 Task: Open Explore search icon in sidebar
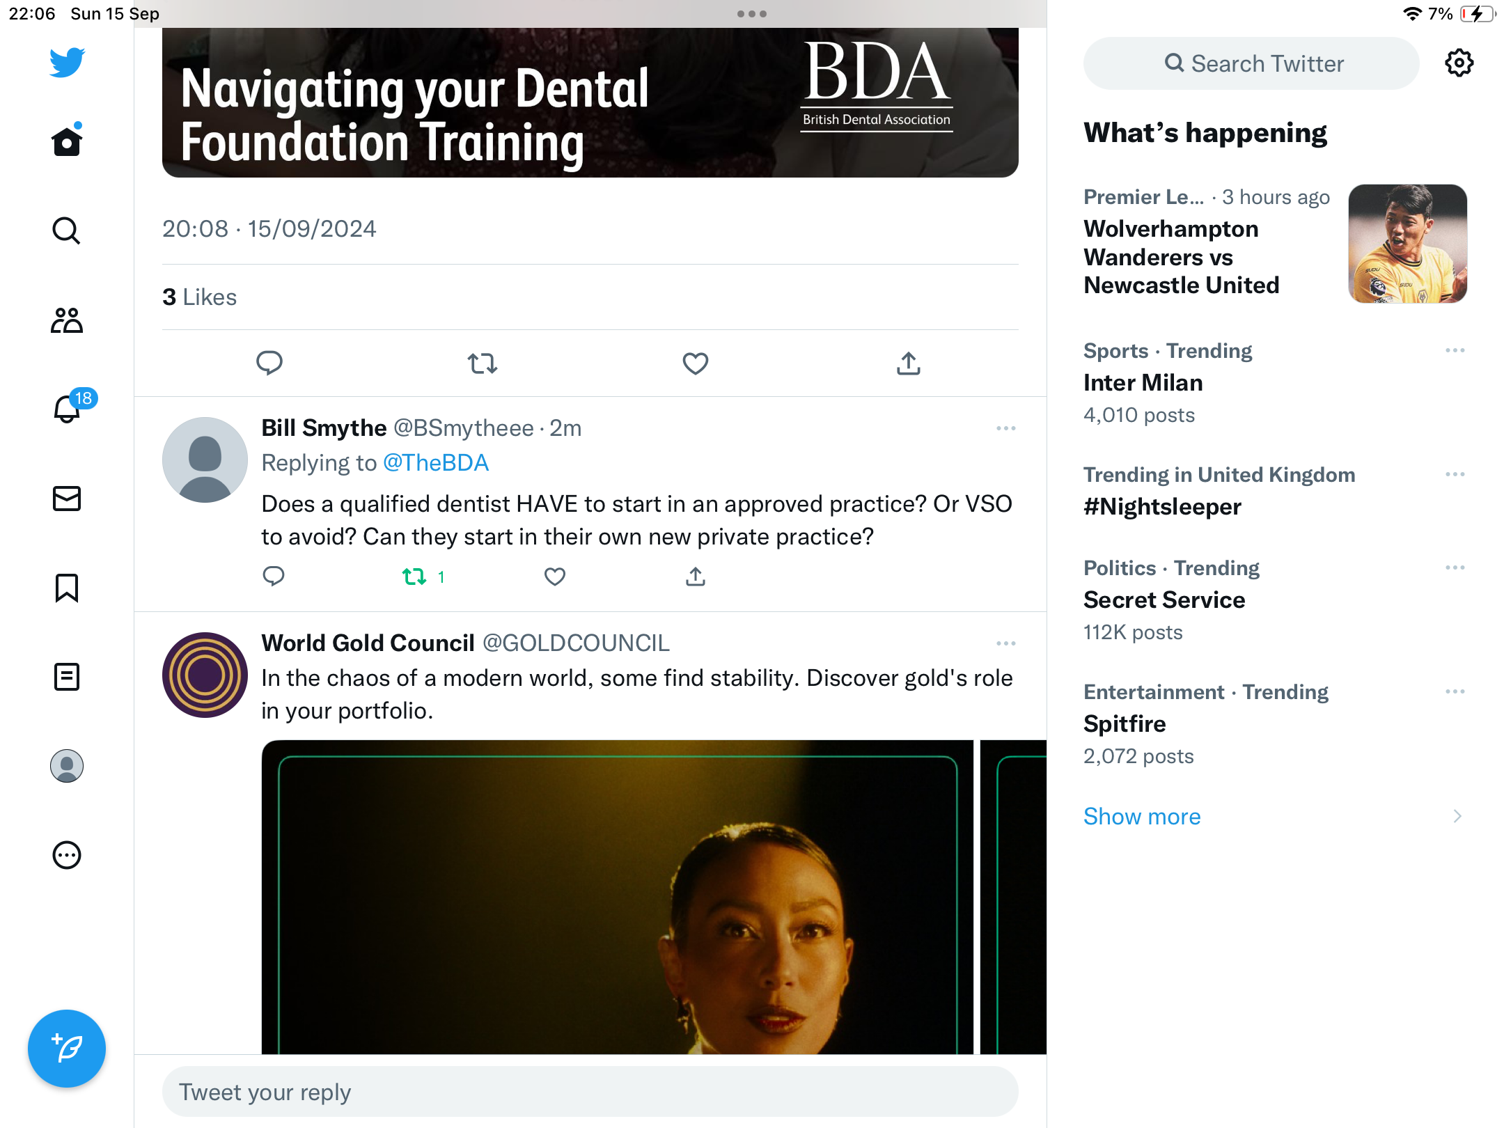pos(67,230)
